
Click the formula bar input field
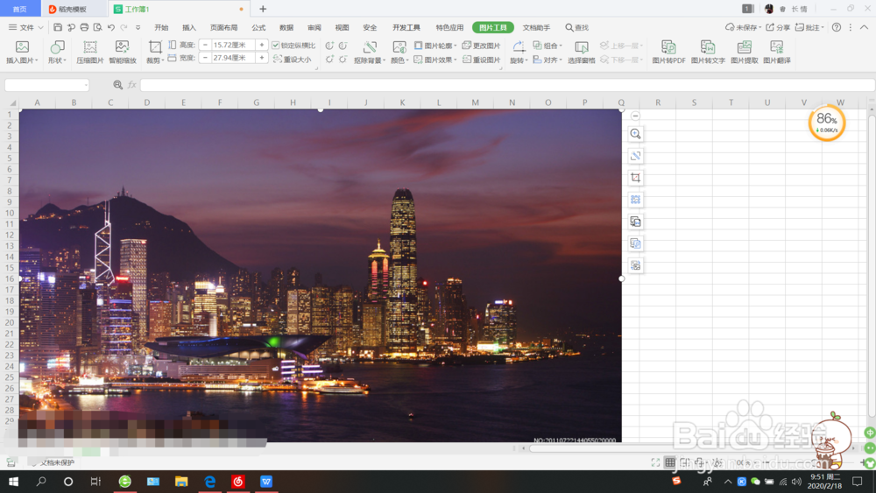506,85
